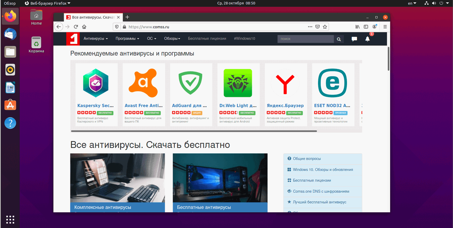Launch Thunderbird from the Ubuntu dock
This screenshot has height=228, width=453.
click(x=10, y=34)
